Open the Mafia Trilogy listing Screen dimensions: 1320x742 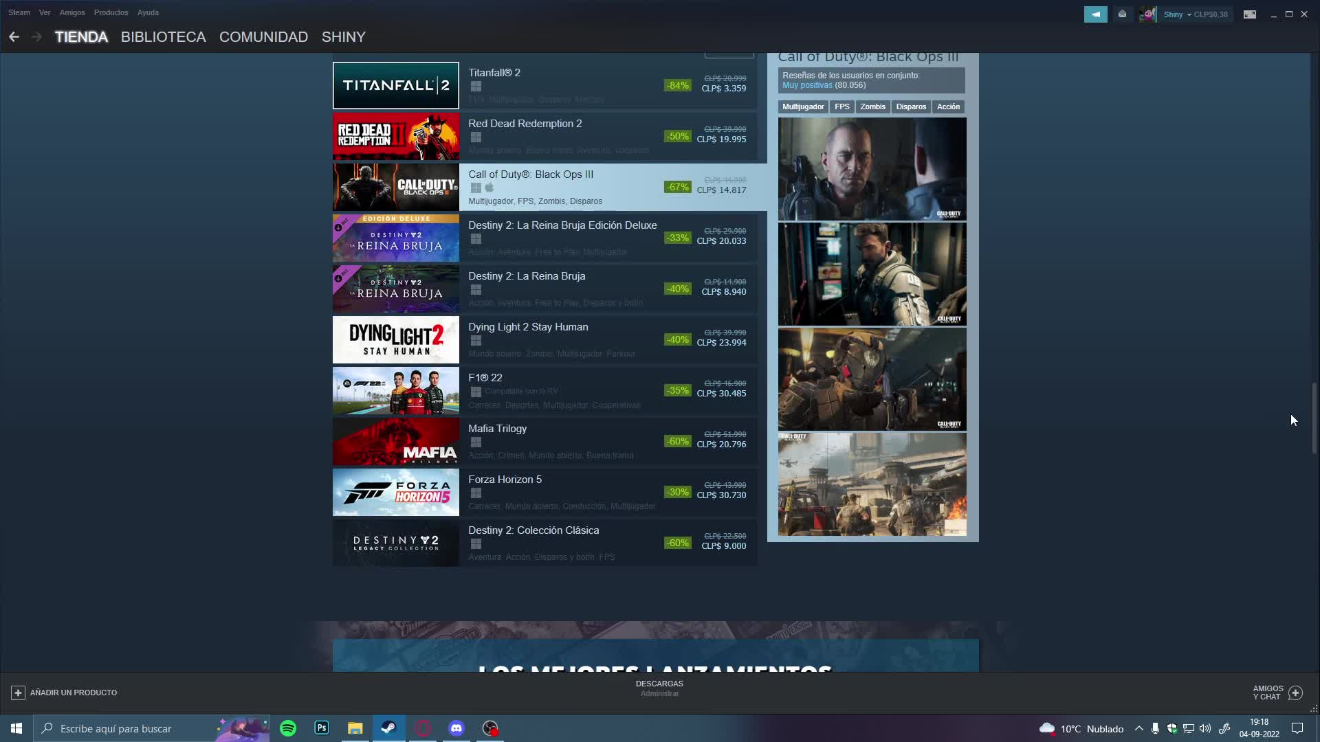coord(544,441)
